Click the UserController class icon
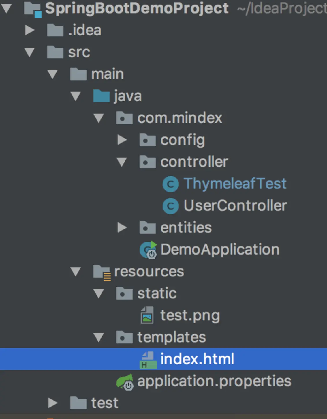This screenshot has height=419, width=327. click(171, 206)
